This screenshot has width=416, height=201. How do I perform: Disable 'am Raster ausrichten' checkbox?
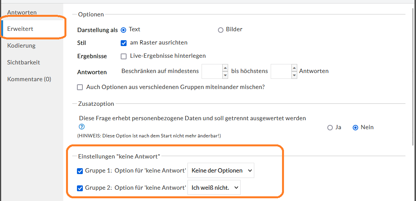pyautogui.click(x=123, y=43)
